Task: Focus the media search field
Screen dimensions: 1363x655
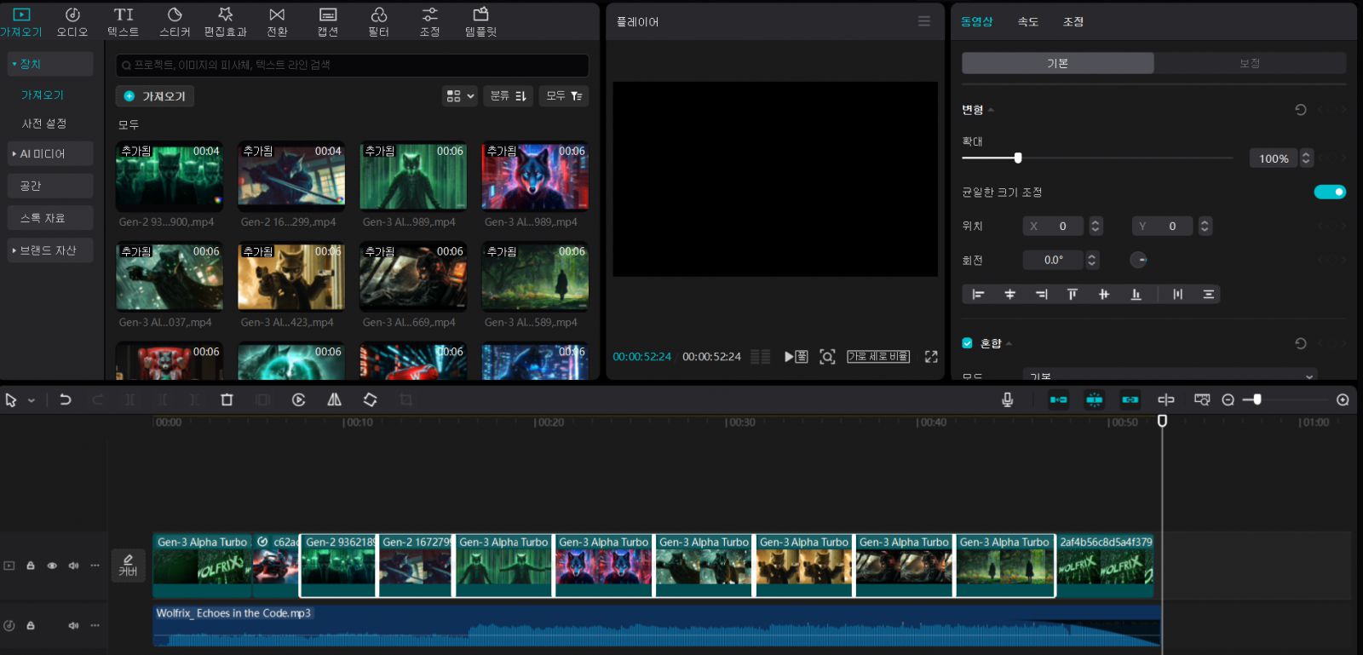Action: (353, 65)
